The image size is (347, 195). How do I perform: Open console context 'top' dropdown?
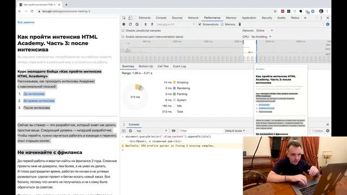pos(152,131)
